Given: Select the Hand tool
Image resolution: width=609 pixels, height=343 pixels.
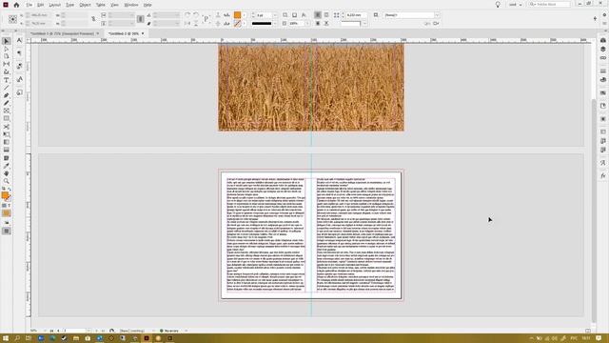Looking at the screenshot, I should [x=7, y=173].
